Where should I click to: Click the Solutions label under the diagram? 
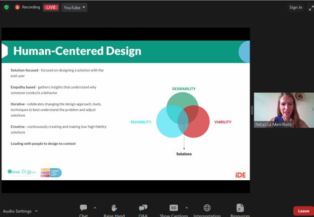coord(184,154)
